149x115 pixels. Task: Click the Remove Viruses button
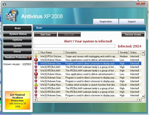tap(133, 35)
